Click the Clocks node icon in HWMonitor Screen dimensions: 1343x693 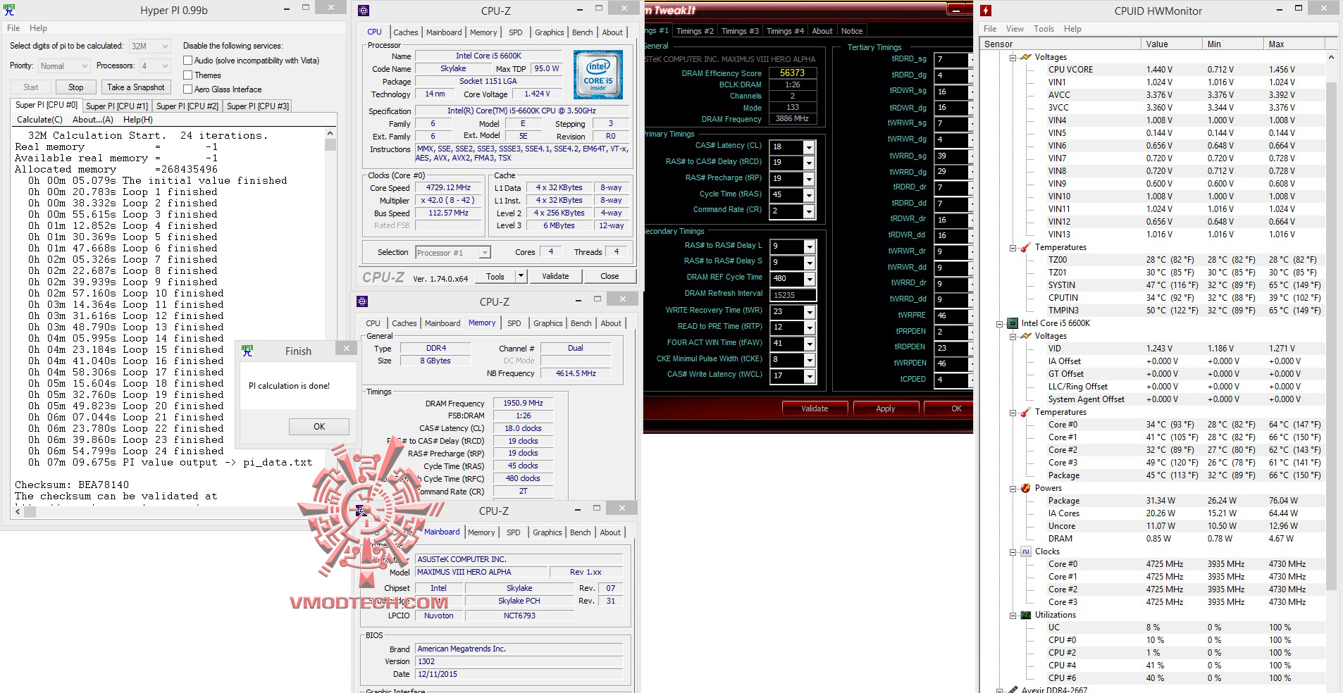coord(1026,551)
